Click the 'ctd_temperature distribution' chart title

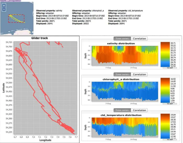[121, 115]
